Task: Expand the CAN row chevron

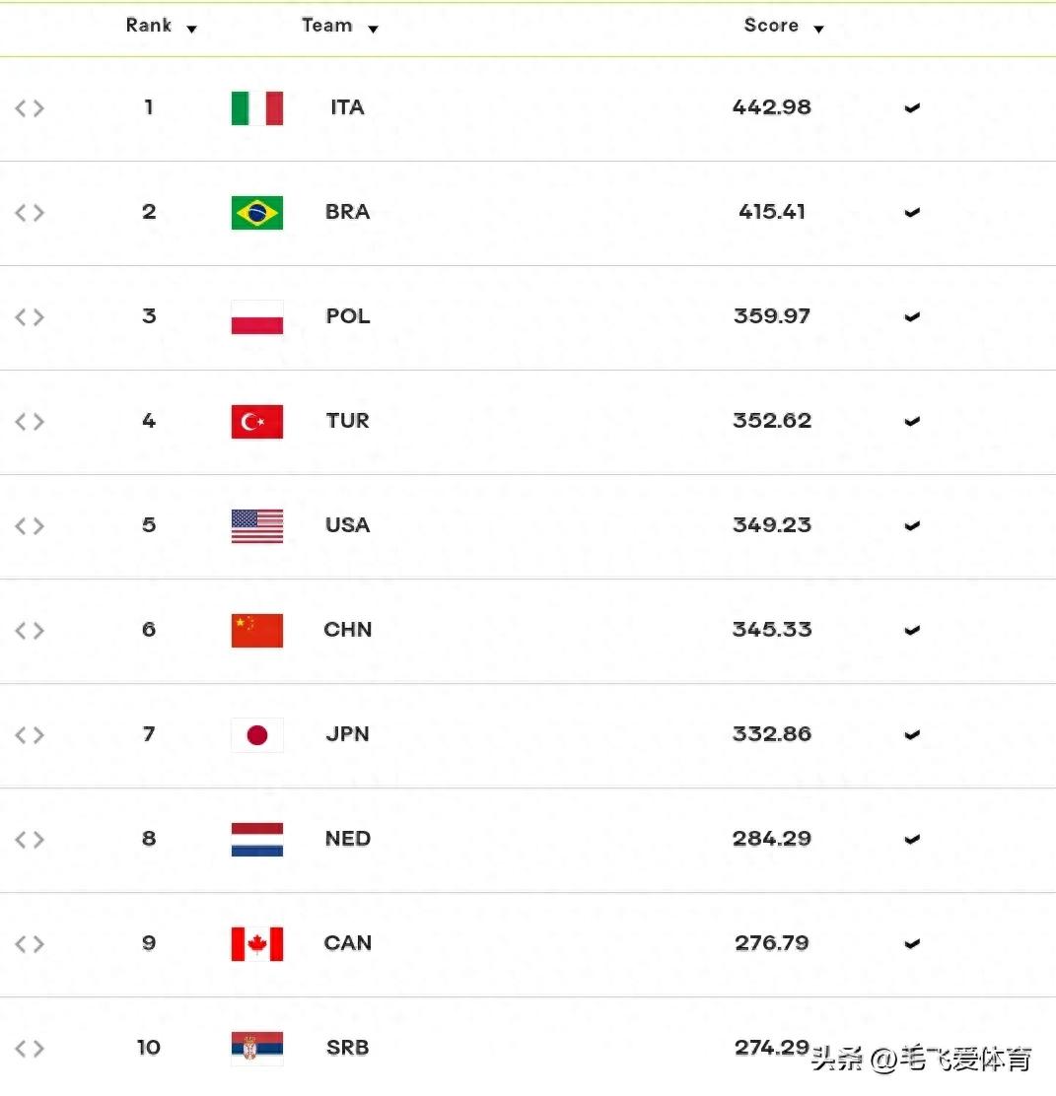Action: click(912, 944)
